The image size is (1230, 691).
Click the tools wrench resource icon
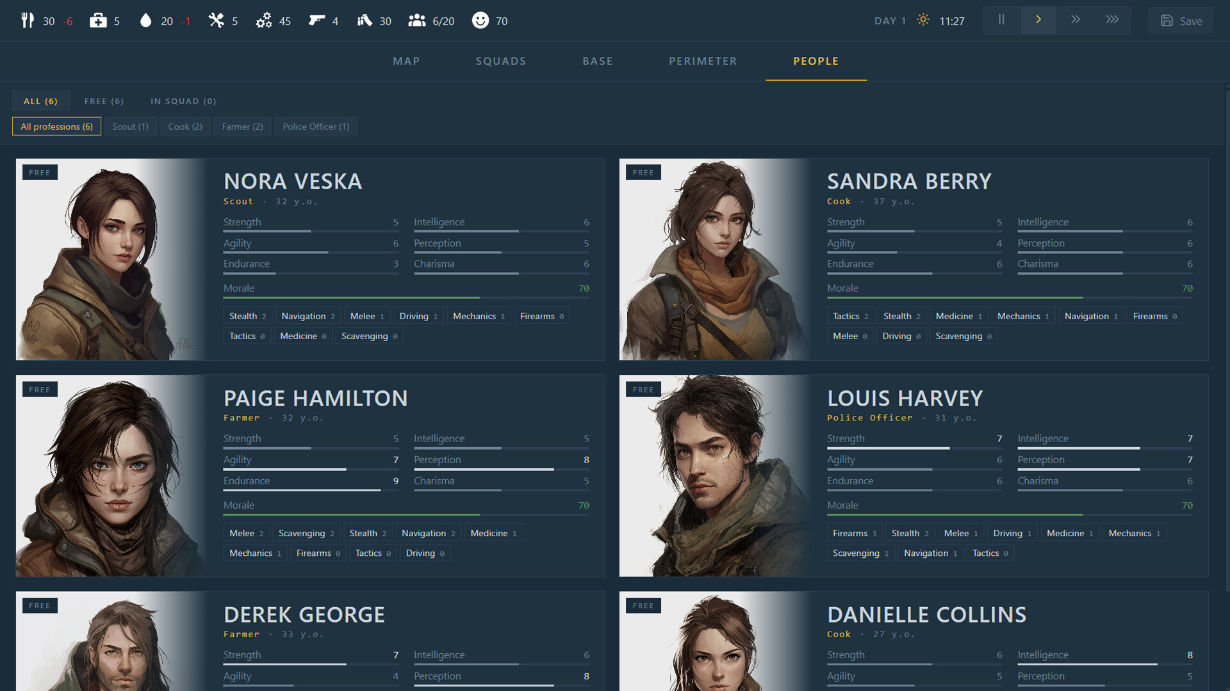tap(217, 20)
